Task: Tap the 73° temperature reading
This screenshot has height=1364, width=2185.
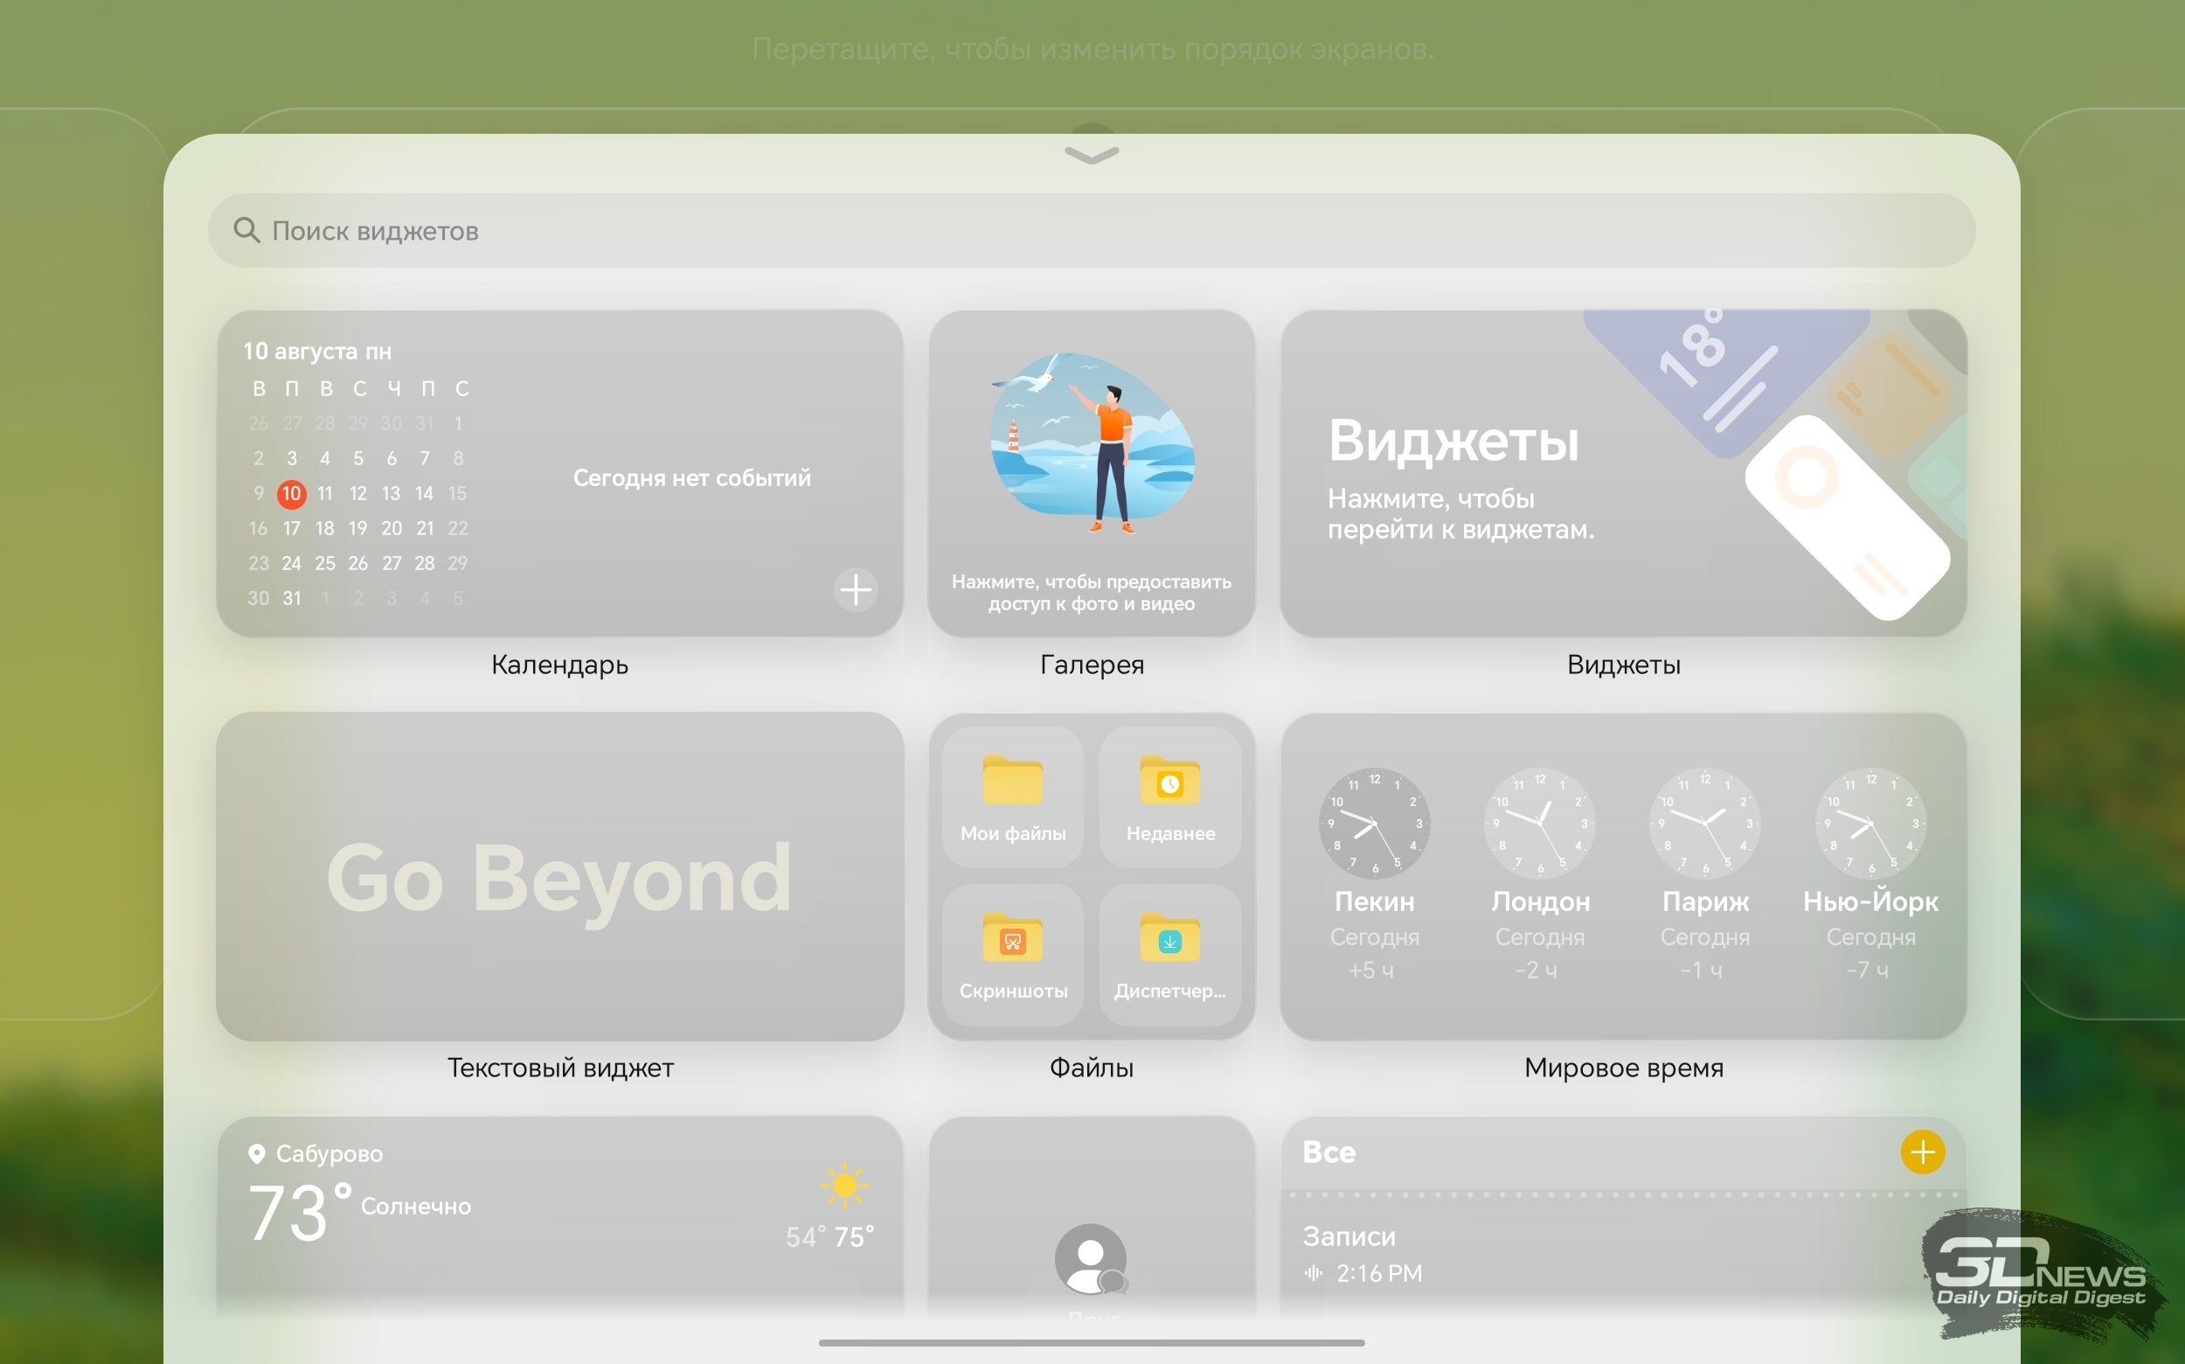Action: click(x=300, y=1213)
